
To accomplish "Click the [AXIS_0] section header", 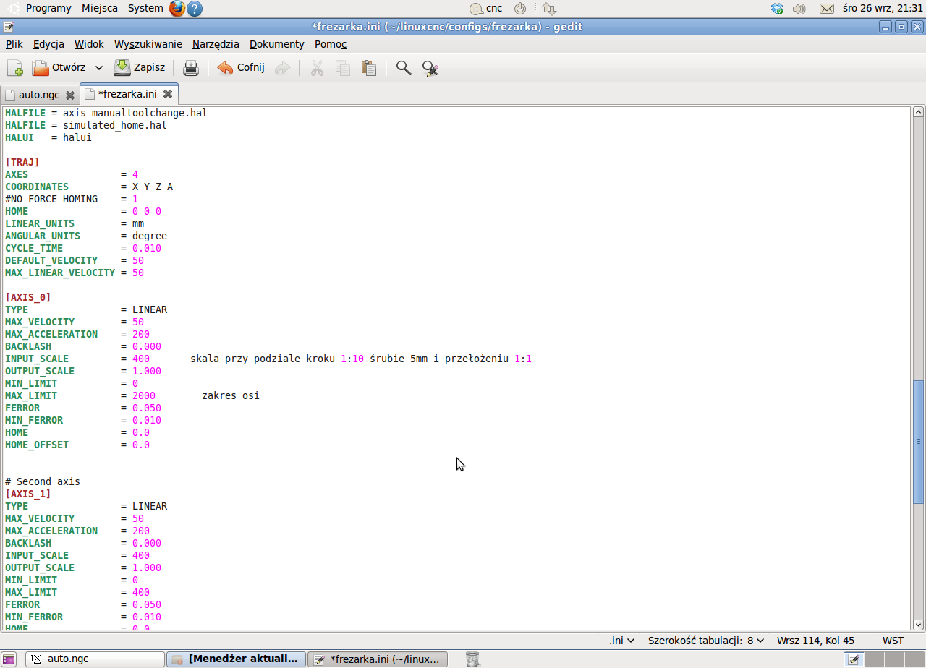I will click(28, 297).
